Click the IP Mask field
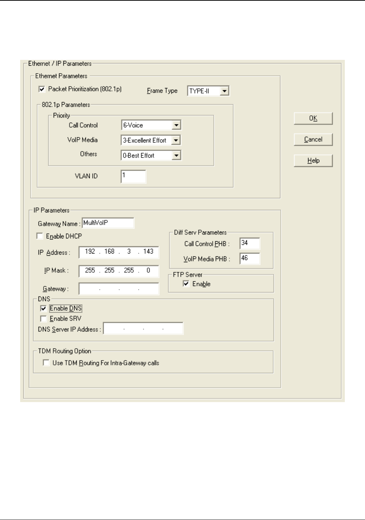This screenshot has height=520, width=365. point(119,271)
